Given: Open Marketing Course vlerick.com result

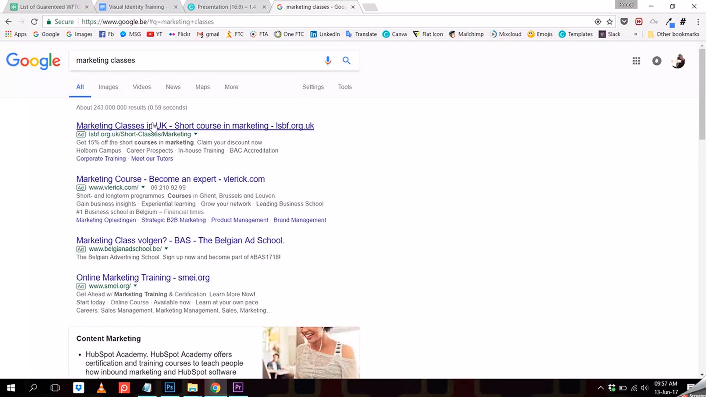Looking at the screenshot, I should click(x=170, y=179).
